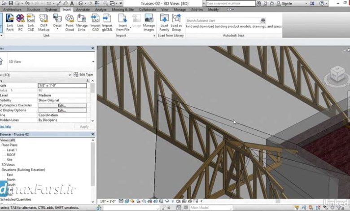Open the Decal dropdown arrow
The height and width of the screenshot is (211, 350).
57,29
